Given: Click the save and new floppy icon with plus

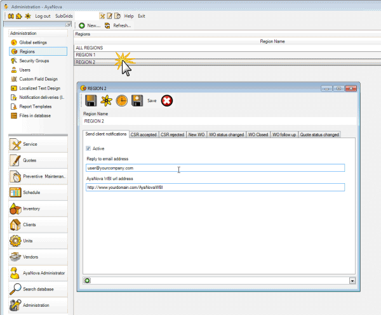Looking at the screenshot, I should pos(137,101).
